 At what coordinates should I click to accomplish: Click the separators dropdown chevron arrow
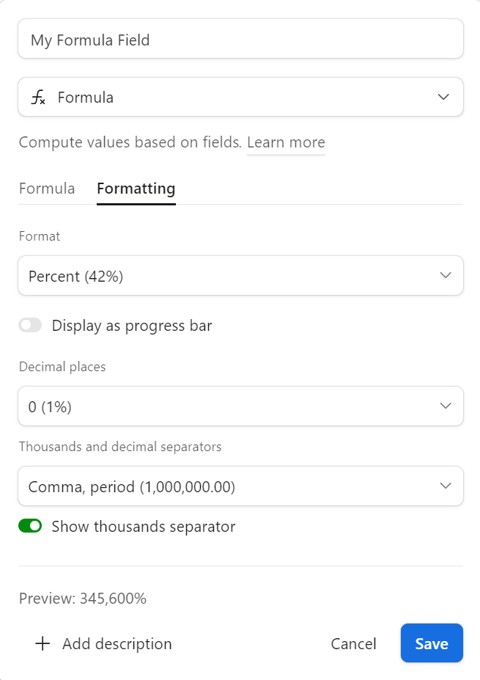(x=445, y=486)
